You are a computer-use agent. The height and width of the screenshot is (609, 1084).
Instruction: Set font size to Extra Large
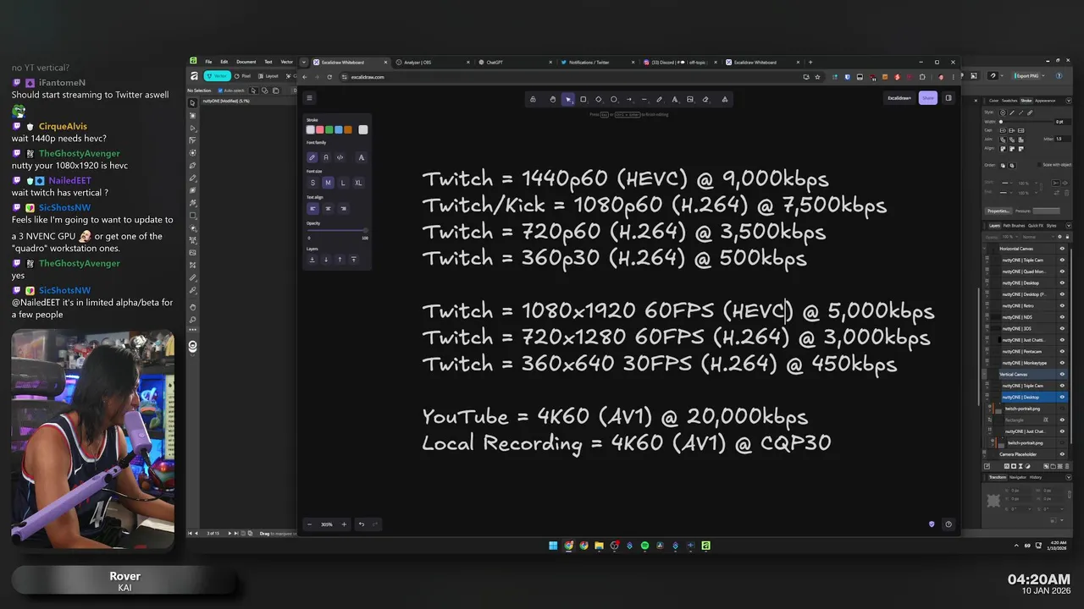[x=358, y=183]
